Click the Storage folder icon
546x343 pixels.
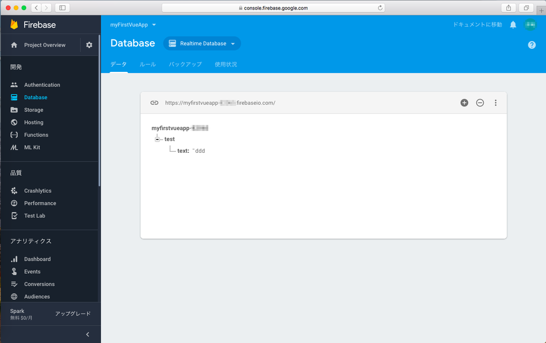[x=14, y=110]
